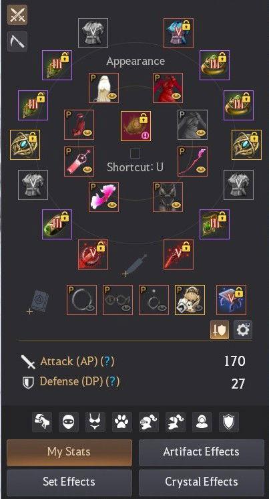Toggle eye visibility on red dress costume
The height and width of the screenshot is (499, 269).
[176, 96]
